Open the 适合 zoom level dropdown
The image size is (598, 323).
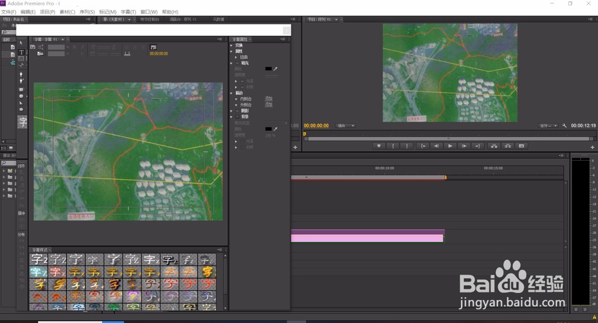point(345,126)
